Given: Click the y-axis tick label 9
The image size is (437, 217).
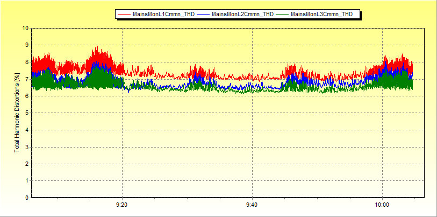Looking at the screenshot, I should tap(27, 45).
